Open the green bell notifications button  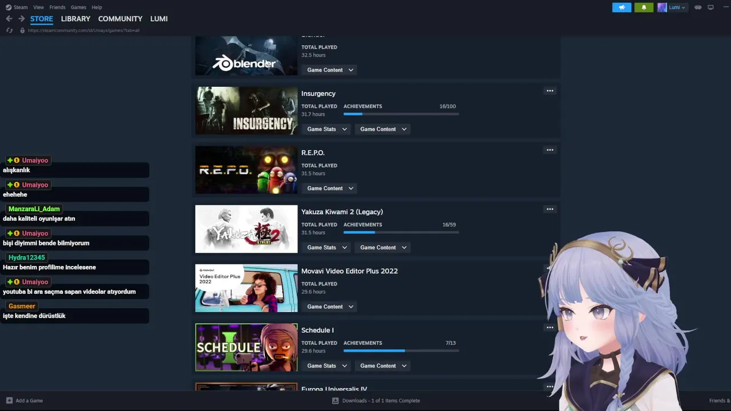coord(644,7)
